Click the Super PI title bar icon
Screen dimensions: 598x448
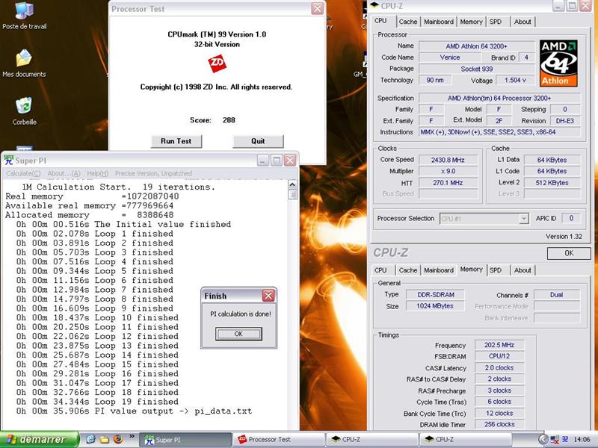(x=9, y=161)
